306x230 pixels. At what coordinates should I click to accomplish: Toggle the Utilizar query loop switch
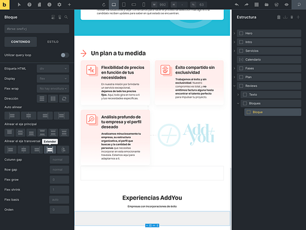pos(64,55)
